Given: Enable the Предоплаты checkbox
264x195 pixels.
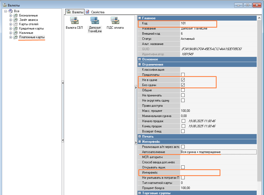Looking at the screenshot, I should tap(183, 75).
